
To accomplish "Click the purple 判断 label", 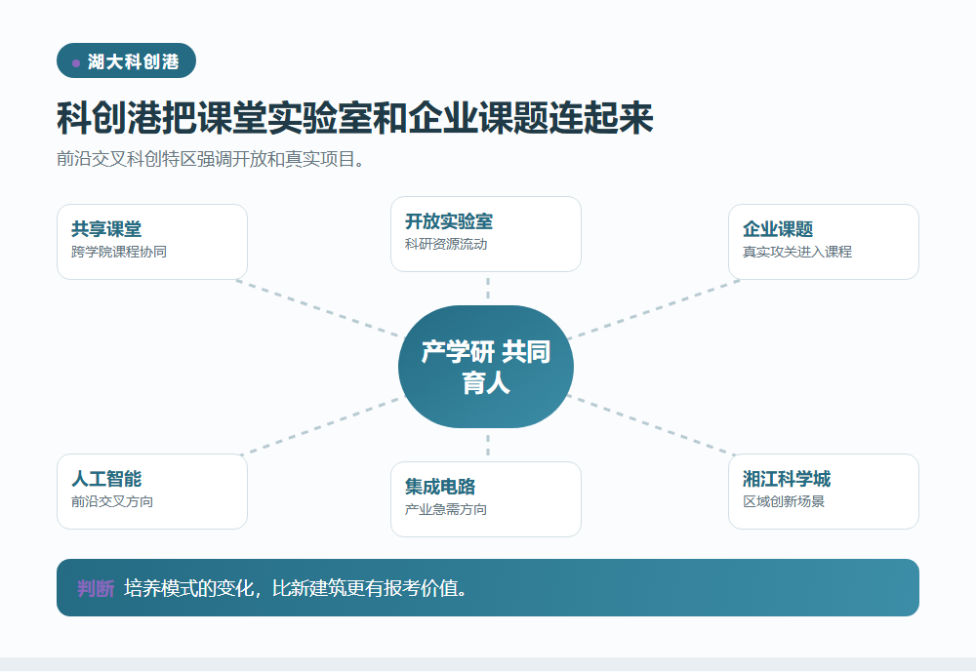I will click(x=96, y=588).
